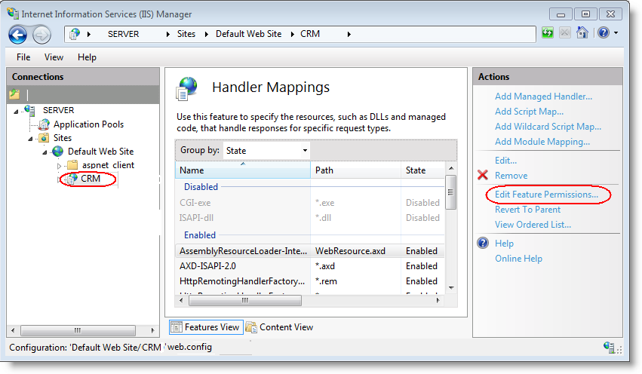The width and height of the screenshot is (642, 374).
Task: Click the Home icon in the toolbar
Action: pos(582,33)
